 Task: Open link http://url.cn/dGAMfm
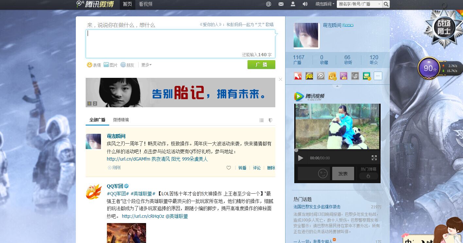[x=129, y=159]
